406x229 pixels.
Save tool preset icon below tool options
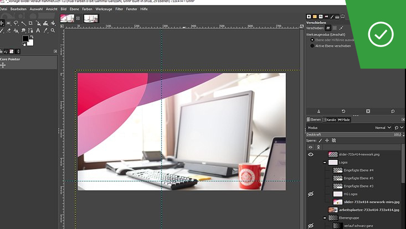click(318, 111)
